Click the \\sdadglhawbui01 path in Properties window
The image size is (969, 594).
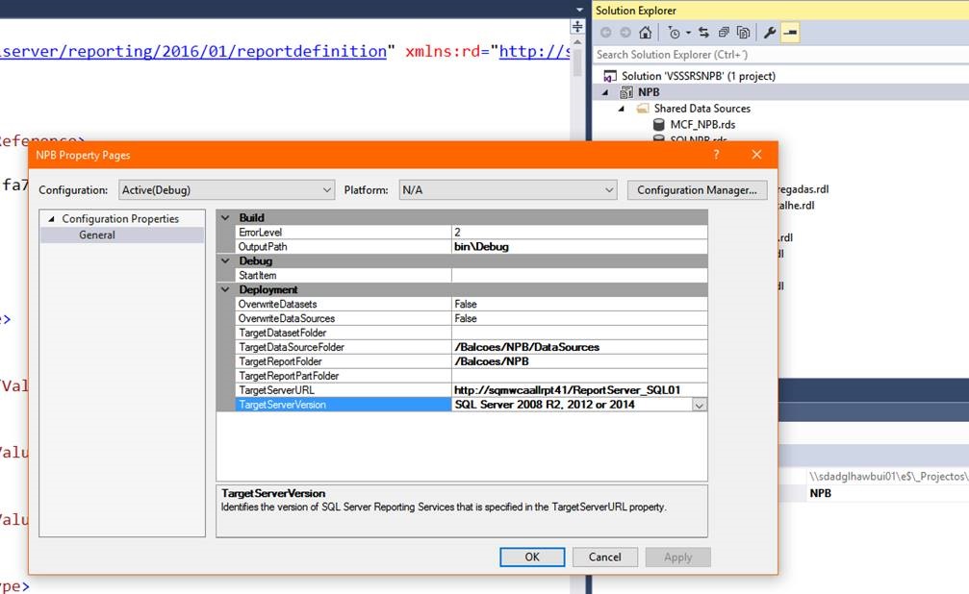(889, 476)
